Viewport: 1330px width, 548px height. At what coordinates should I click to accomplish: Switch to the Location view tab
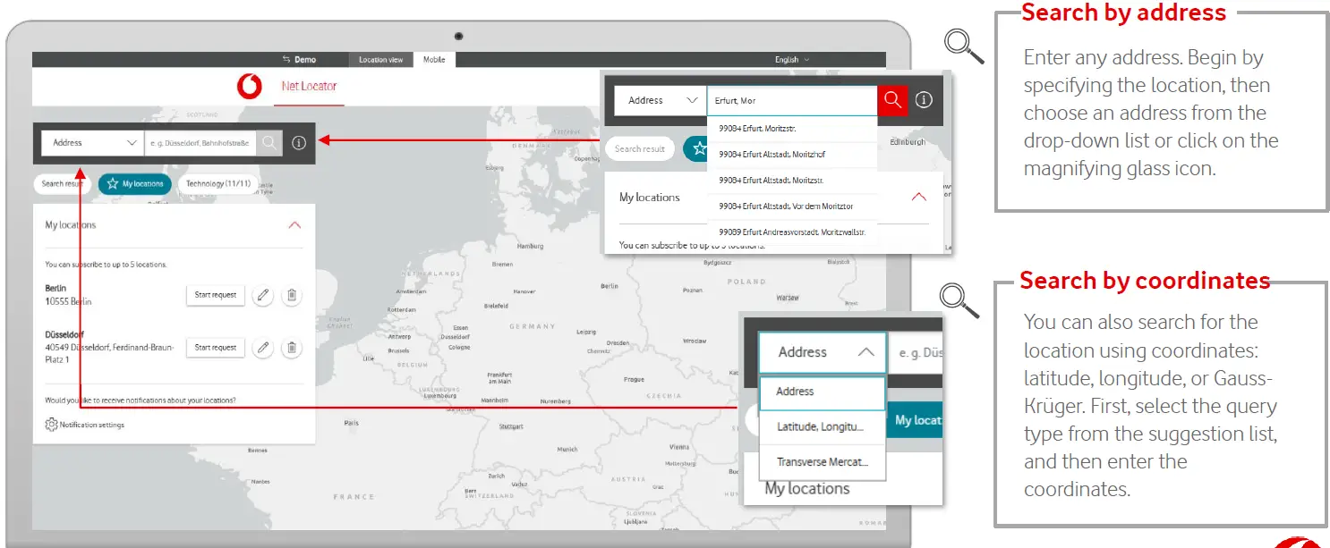[x=380, y=60]
